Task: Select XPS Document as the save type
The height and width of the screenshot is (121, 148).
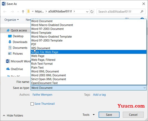Action: click(89, 48)
